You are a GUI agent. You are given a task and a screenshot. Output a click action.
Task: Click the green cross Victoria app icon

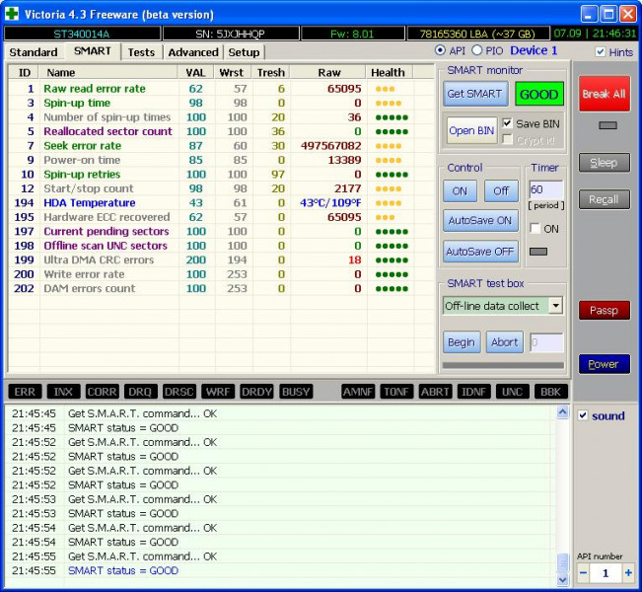point(12,14)
